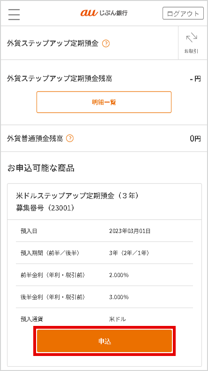
Task: Click help icon beside 外貨ステップアップ定期預金
Action: click(x=106, y=44)
